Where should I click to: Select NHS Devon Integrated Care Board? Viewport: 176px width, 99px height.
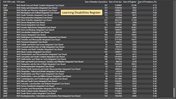[x=31, y=22]
